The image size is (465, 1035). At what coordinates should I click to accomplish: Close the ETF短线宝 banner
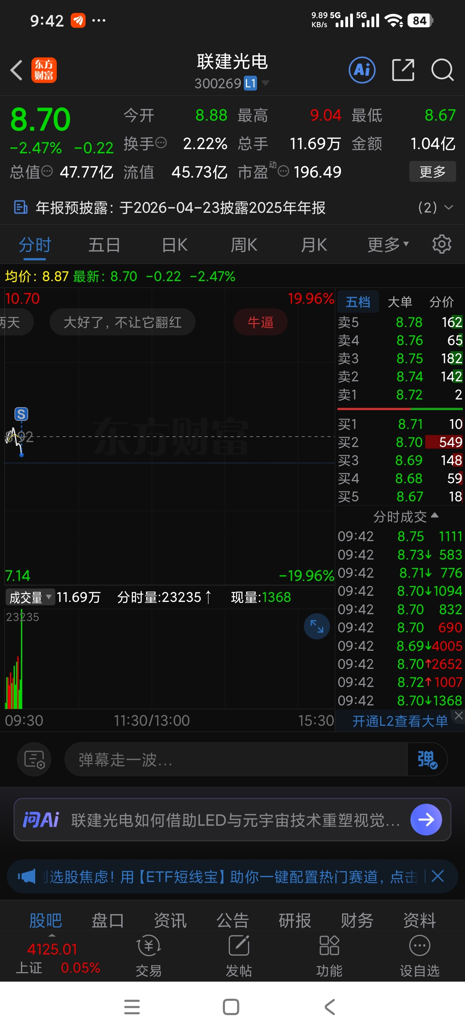(x=437, y=876)
